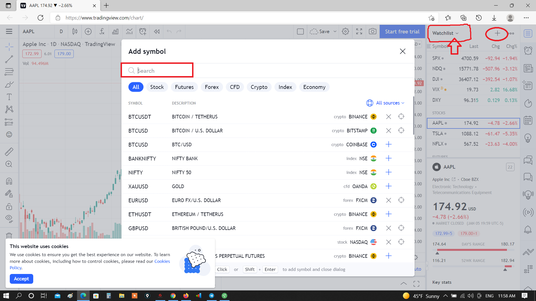Toggle hide all drawings eye icon
The image size is (536, 301).
9,219
